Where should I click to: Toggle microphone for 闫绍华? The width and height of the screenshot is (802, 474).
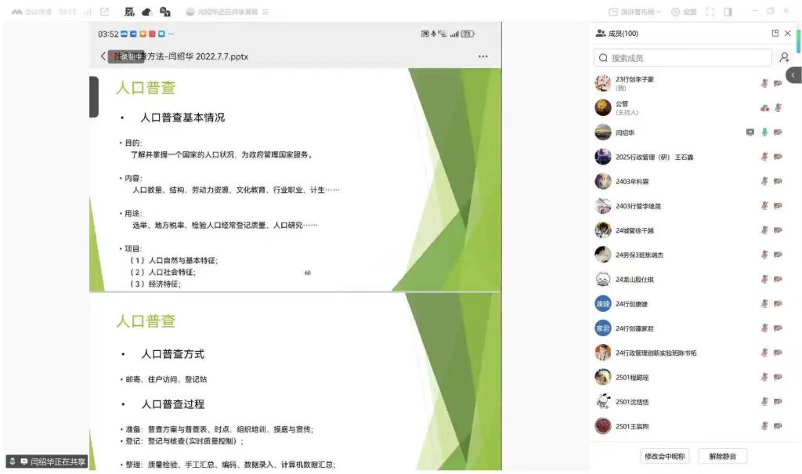(x=764, y=132)
